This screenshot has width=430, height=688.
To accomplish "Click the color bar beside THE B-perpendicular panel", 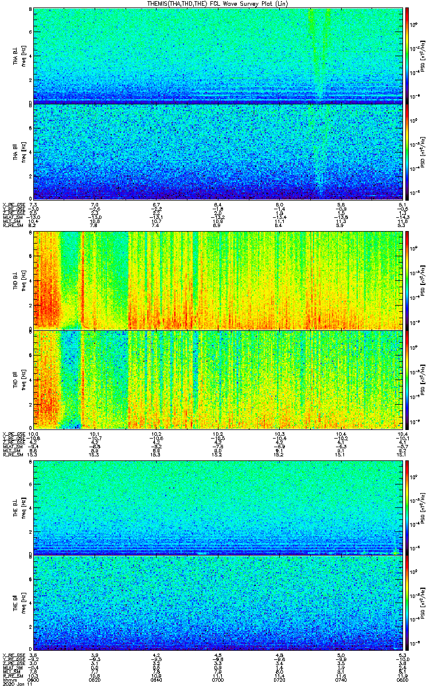I will tap(407, 507).
